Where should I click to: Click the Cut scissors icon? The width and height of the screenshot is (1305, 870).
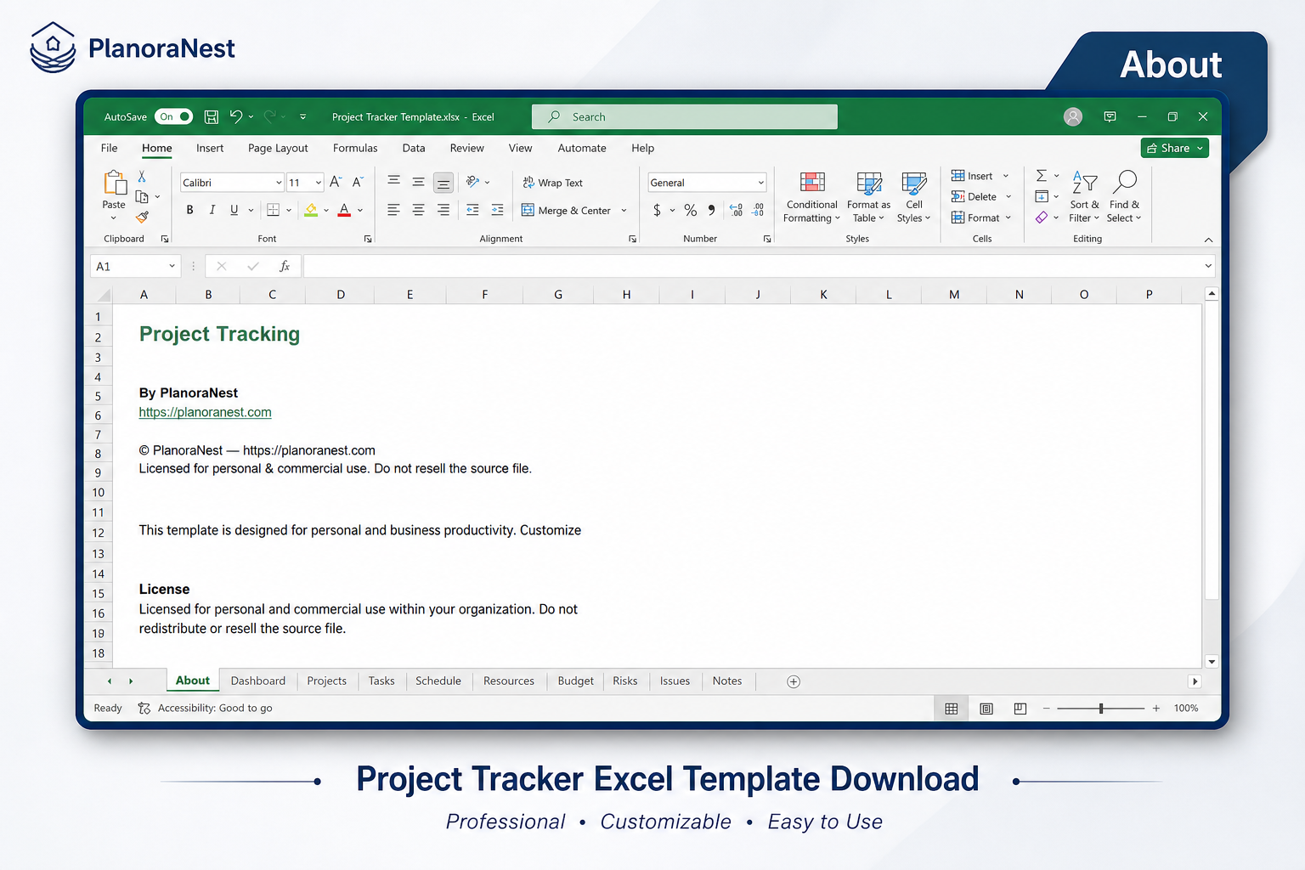tap(142, 176)
